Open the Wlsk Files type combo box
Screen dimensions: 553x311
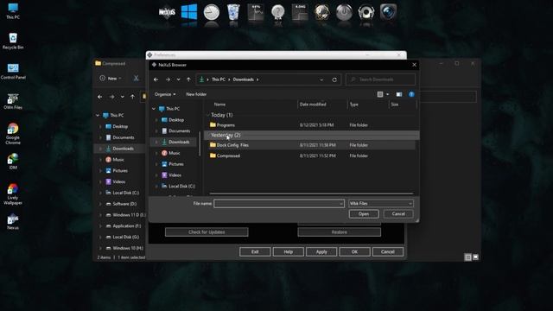click(x=380, y=204)
